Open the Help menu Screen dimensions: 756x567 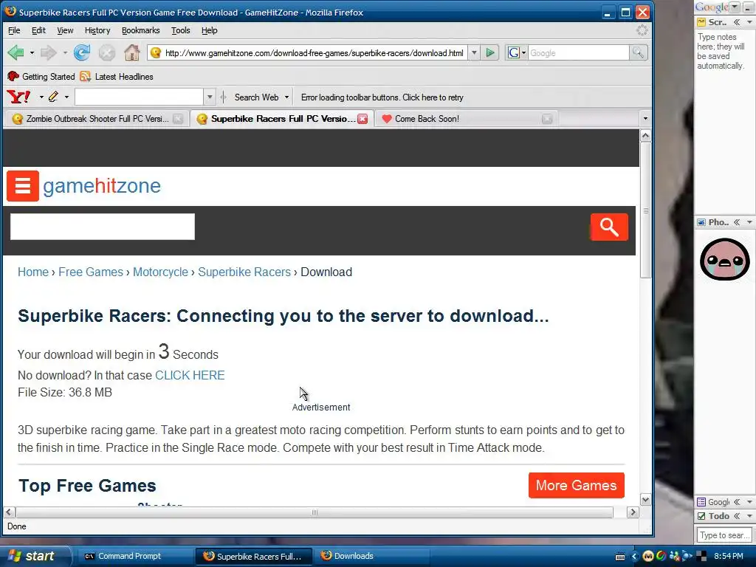point(209,30)
